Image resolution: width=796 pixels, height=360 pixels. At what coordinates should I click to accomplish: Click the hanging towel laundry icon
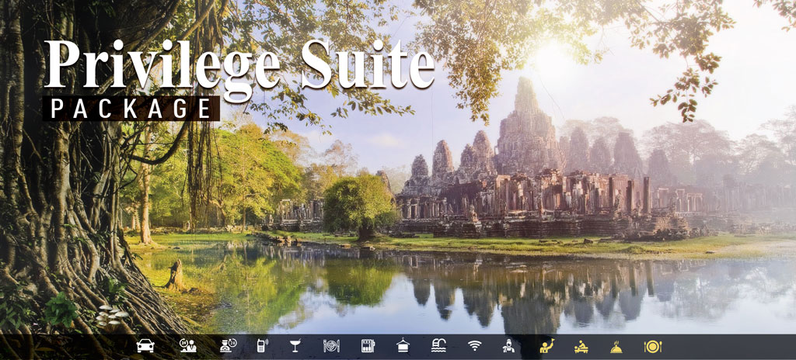coord(403,346)
